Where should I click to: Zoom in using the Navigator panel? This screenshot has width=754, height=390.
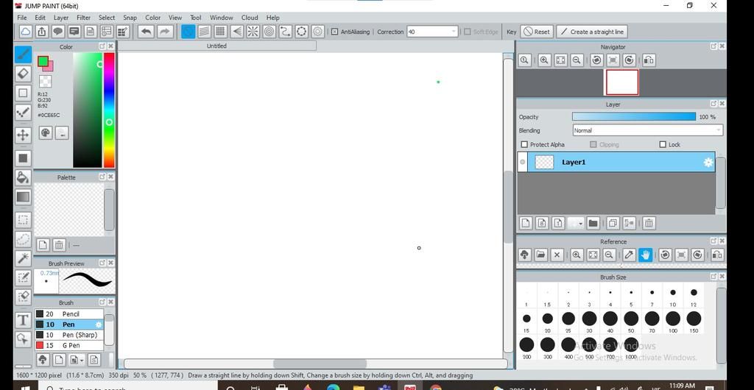click(x=544, y=60)
